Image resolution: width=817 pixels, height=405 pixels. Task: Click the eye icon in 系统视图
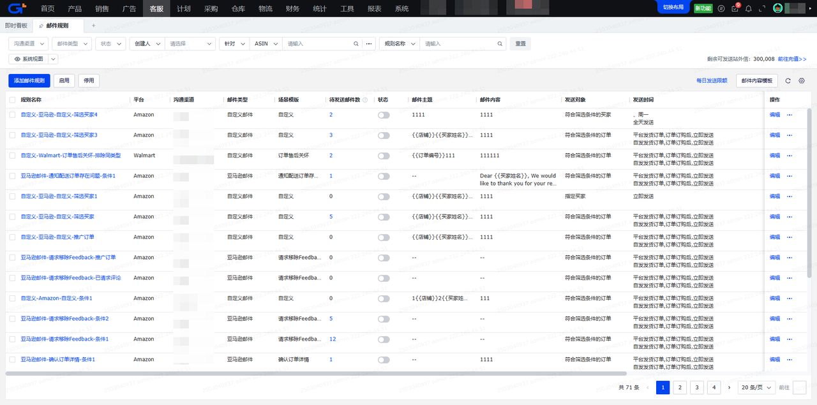17,59
